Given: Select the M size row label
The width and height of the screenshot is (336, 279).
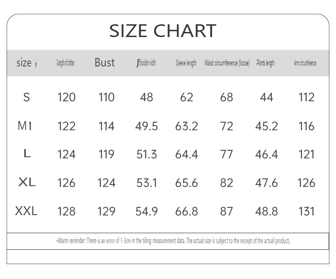Looking at the screenshot, I should pyautogui.click(x=23, y=126).
